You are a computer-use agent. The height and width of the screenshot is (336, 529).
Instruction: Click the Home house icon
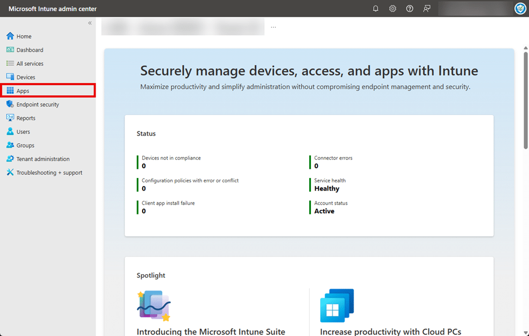pyautogui.click(x=10, y=36)
